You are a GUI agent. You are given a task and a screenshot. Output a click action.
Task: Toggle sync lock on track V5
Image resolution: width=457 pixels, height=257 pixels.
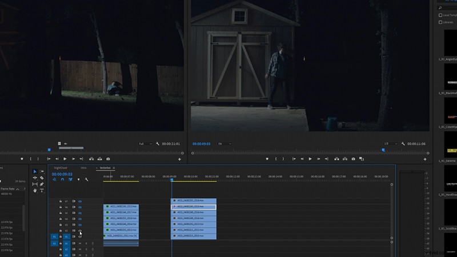74,213
